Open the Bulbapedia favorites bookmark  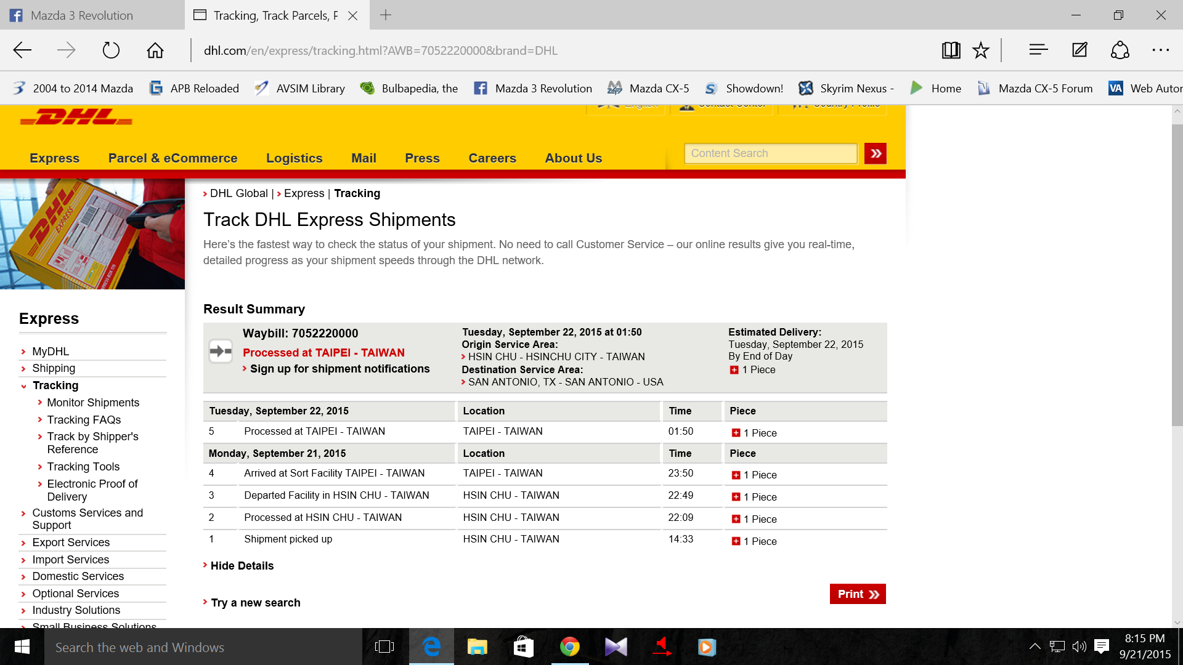pos(409,88)
